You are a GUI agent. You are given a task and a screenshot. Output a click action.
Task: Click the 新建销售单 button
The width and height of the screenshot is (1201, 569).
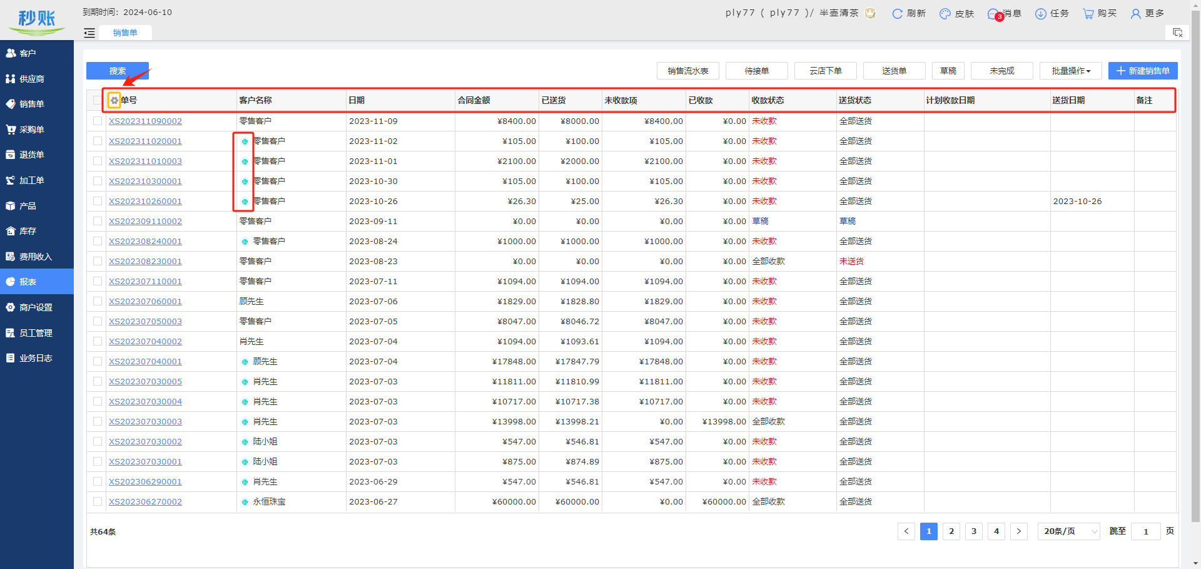[x=1143, y=71]
